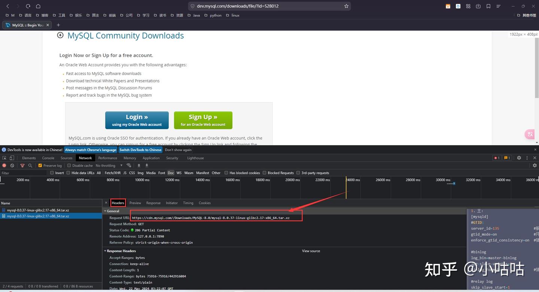Click the page translate floating icon

point(530,134)
